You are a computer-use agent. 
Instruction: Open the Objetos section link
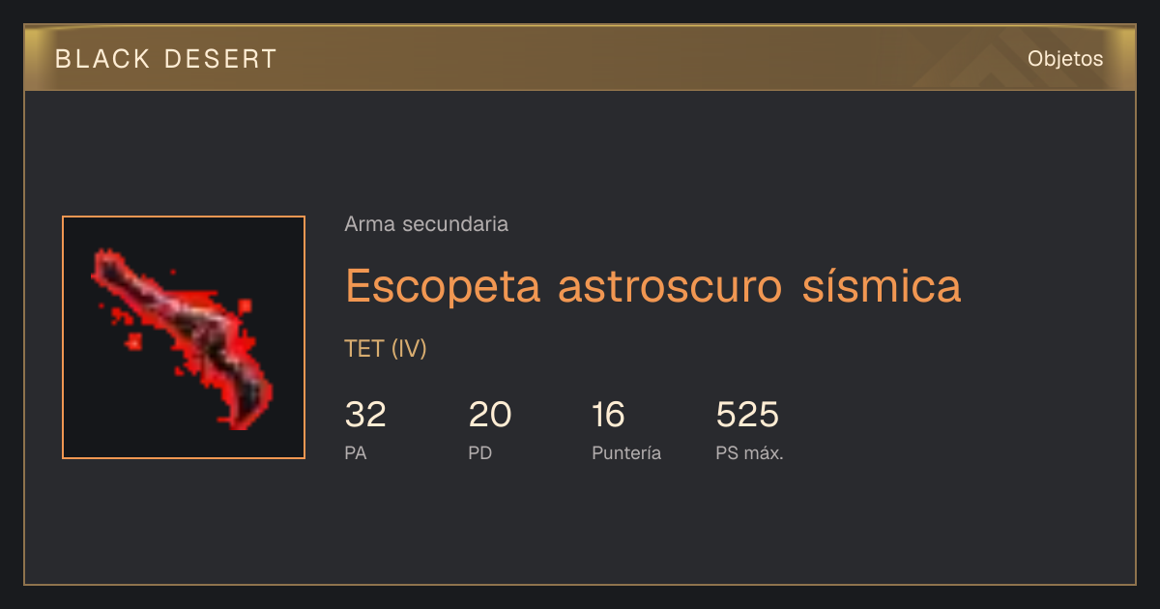coord(1065,59)
